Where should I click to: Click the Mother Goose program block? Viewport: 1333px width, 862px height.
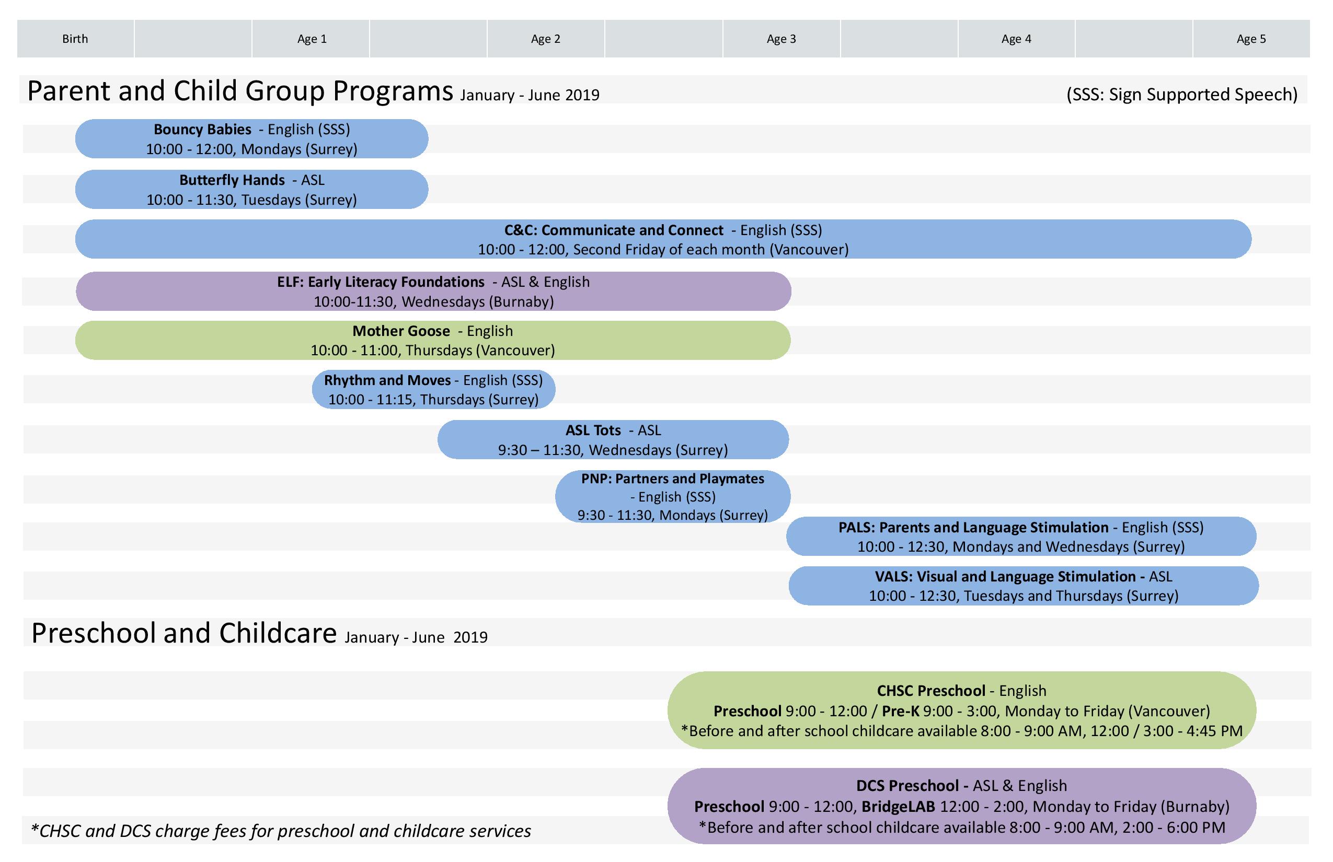pos(432,340)
